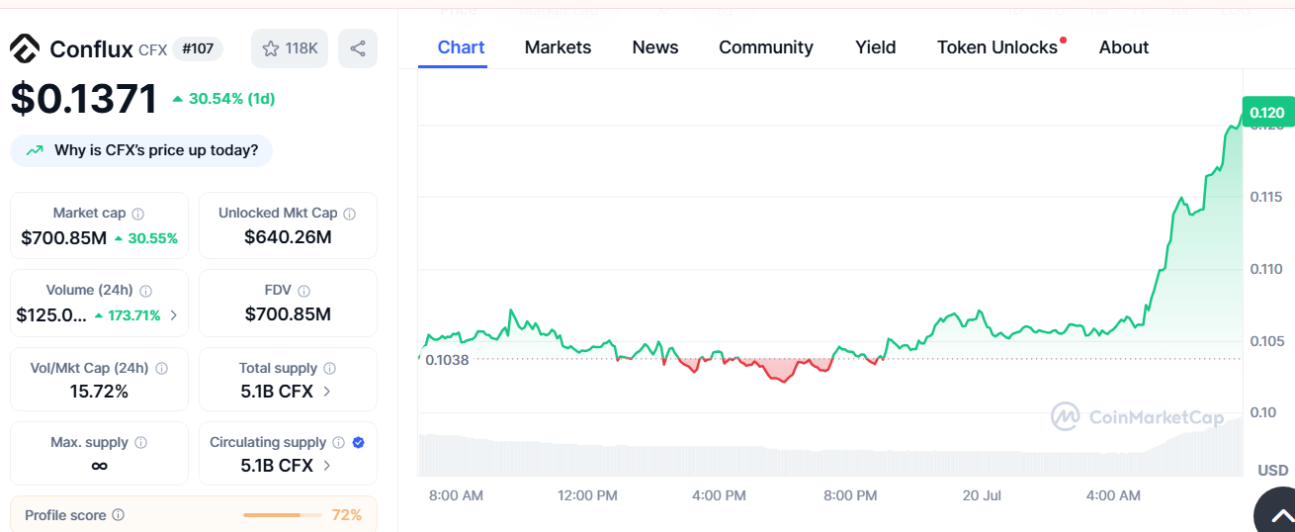Click the 12:00 PM time axis label

(587, 495)
